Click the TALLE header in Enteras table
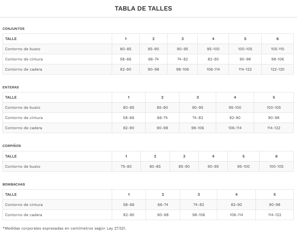297x235 pixels. (11, 97)
